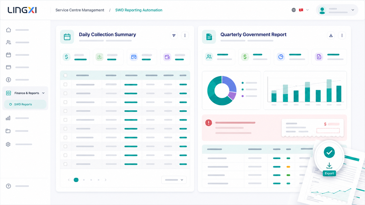Open the card/window icon in sidebar
Image resolution: width=365 pixels, height=205 pixels.
[x=9, y=67]
